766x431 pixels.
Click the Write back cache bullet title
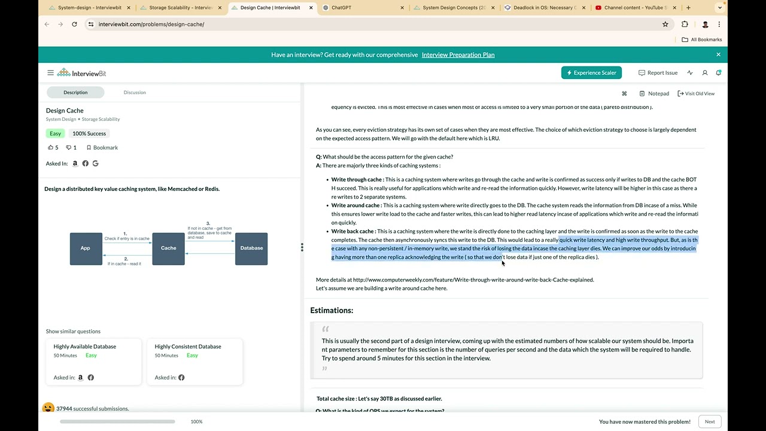click(354, 231)
